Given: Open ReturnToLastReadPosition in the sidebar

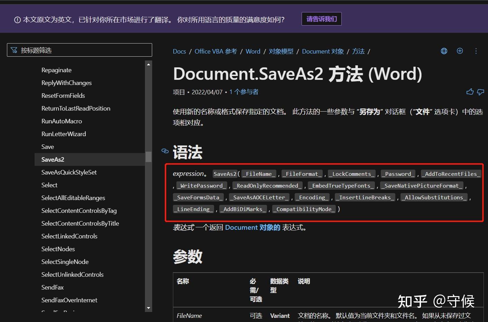Looking at the screenshot, I should [76, 108].
